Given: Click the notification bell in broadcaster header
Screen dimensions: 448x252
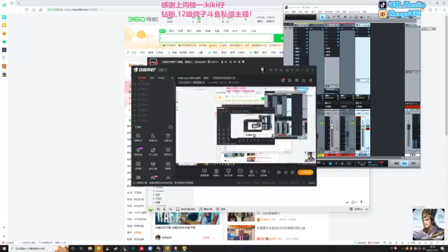Looking at the screenshot, I should [x=304, y=80].
